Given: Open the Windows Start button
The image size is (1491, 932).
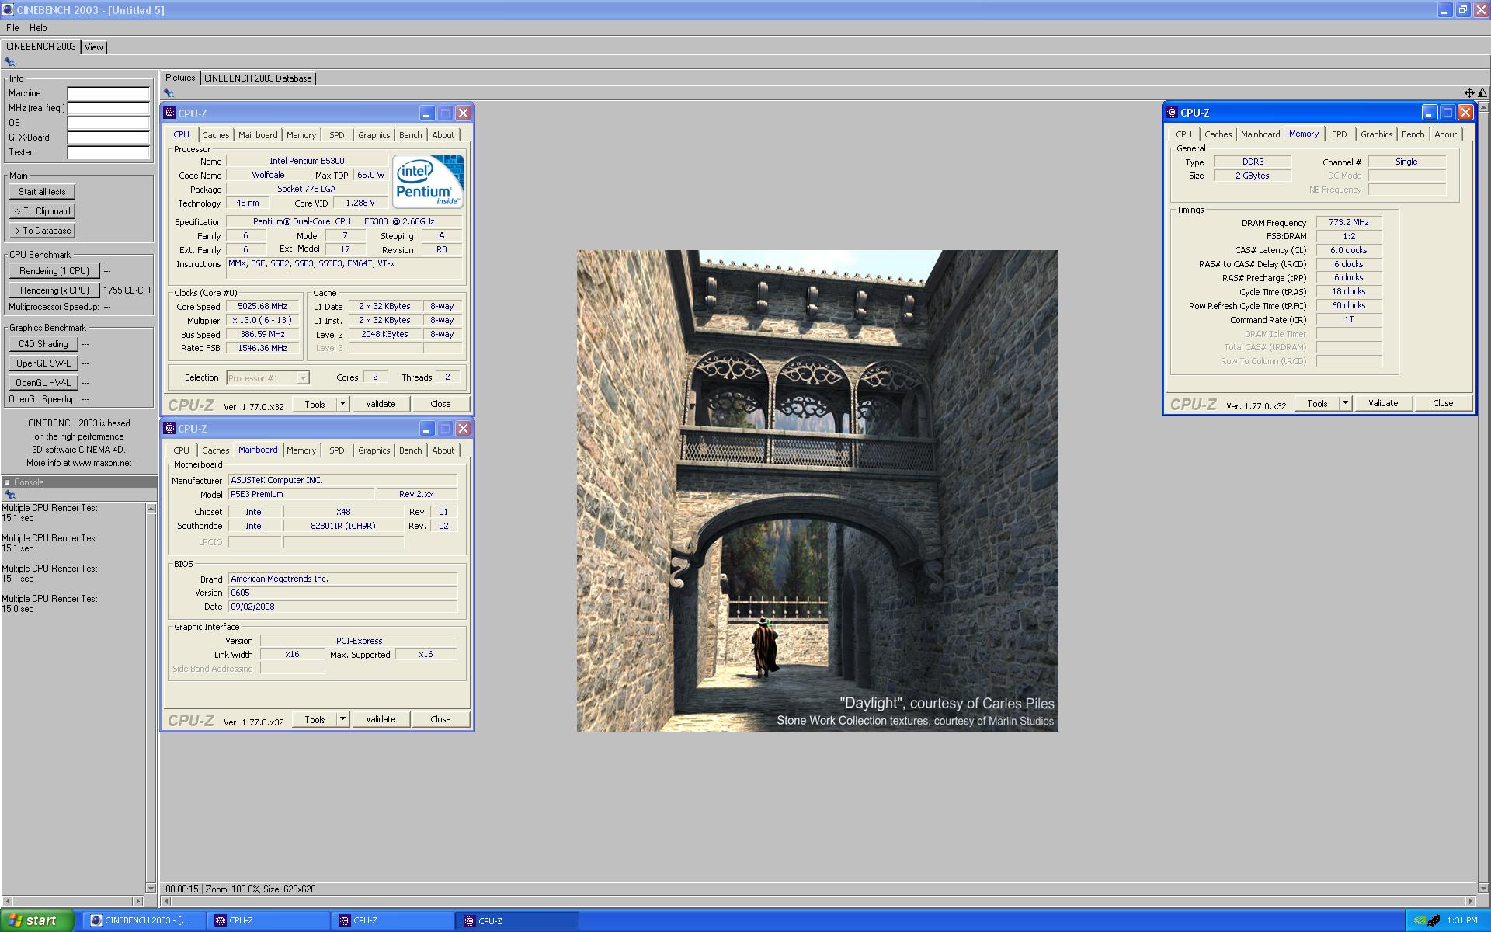Looking at the screenshot, I should tap(38, 920).
